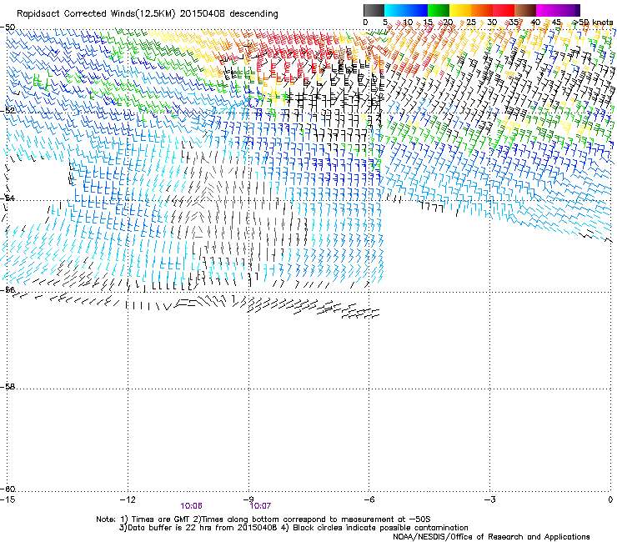Image resolution: width=617 pixels, height=542 pixels.
Task: Click the purple time label 10:06
Action: pos(191,506)
